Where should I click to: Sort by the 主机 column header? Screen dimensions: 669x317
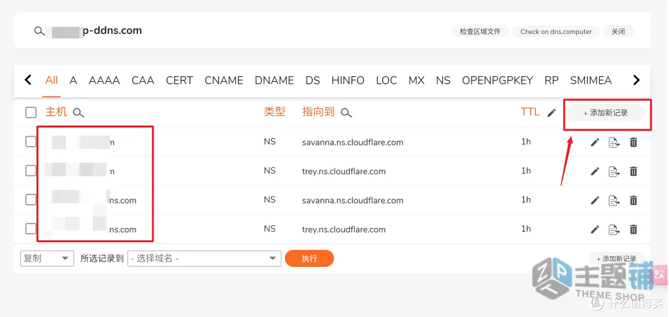56,112
